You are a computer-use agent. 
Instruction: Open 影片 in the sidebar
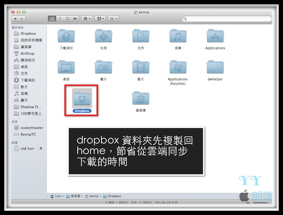coord(21,87)
